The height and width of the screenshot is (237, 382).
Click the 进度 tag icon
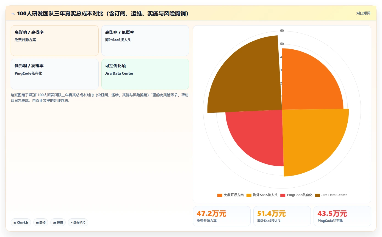click(x=55, y=222)
